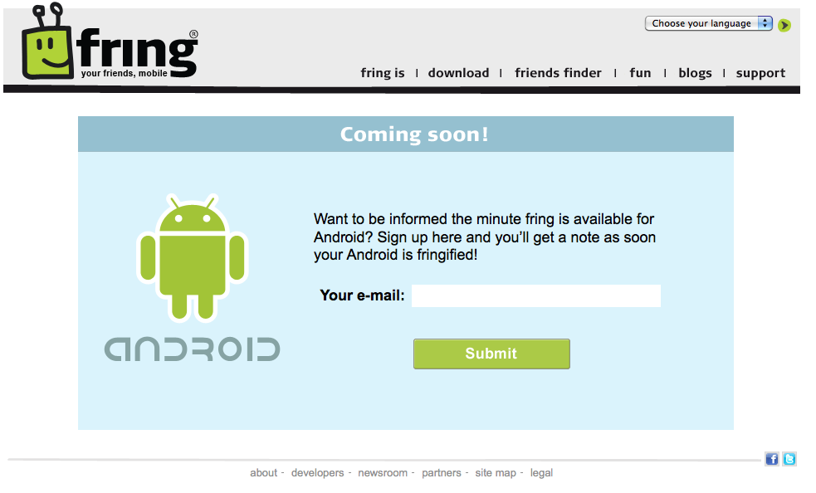Click the green go arrow icon

(784, 25)
